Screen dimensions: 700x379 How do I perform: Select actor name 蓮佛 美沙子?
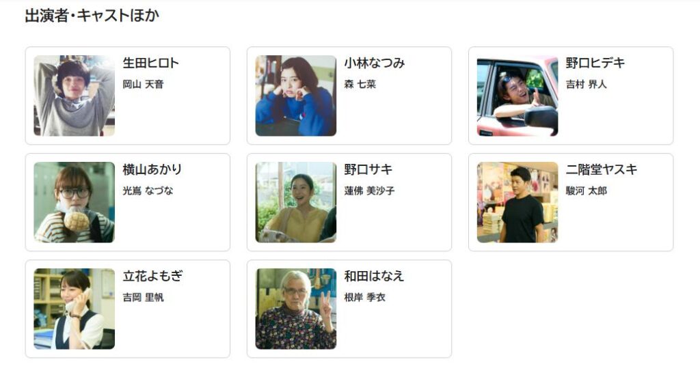[370, 191]
